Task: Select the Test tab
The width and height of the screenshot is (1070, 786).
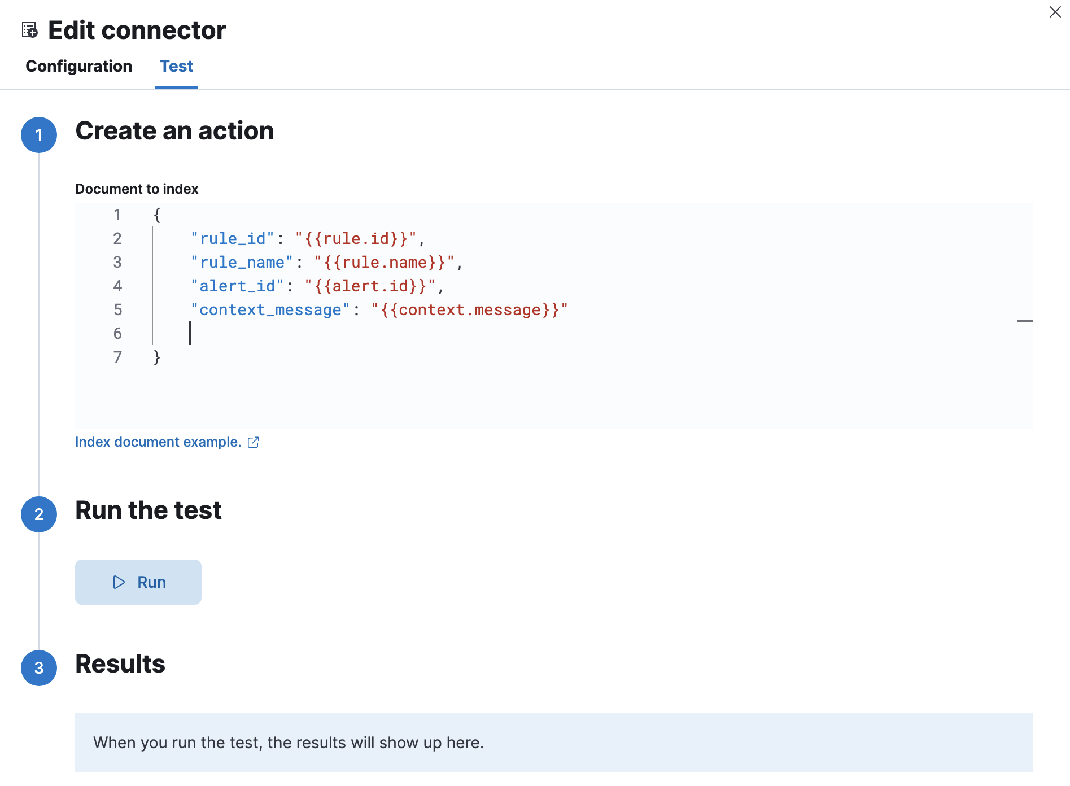Action: [176, 66]
